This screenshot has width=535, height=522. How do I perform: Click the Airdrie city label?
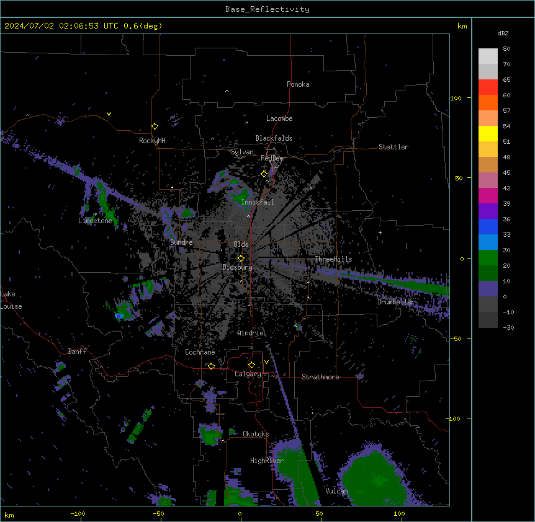coord(251,333)
